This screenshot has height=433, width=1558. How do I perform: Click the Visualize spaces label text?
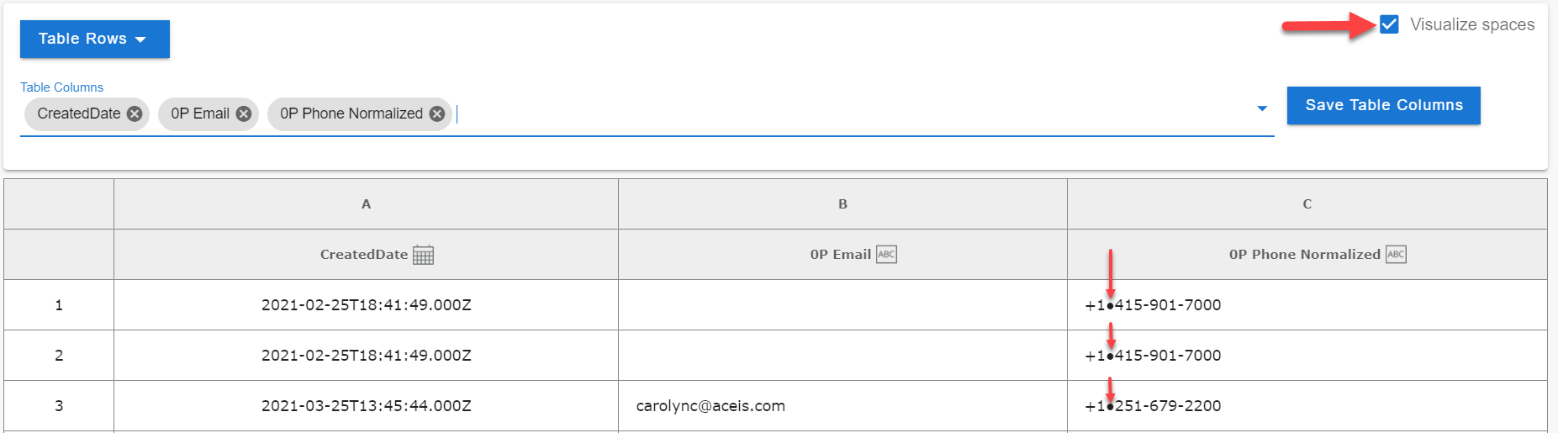pos(1472,24)
